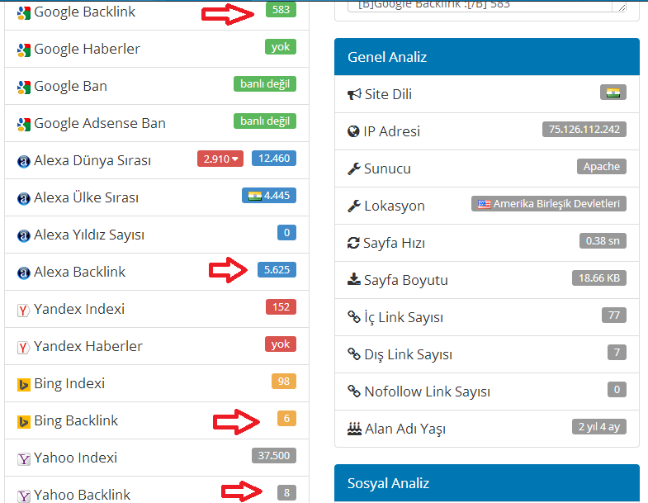
Task: Click the Bing icon beside Bing Backlink
Action: click(x=24, y=422)
